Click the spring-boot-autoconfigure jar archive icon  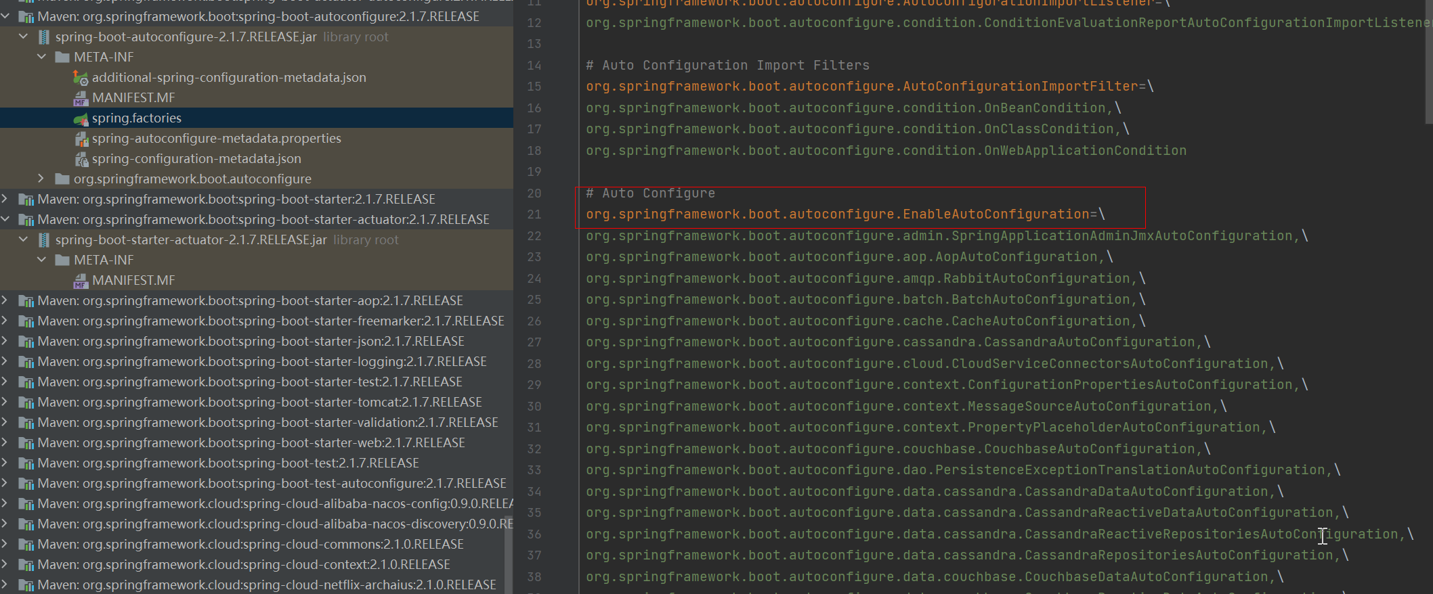(44, 37)
